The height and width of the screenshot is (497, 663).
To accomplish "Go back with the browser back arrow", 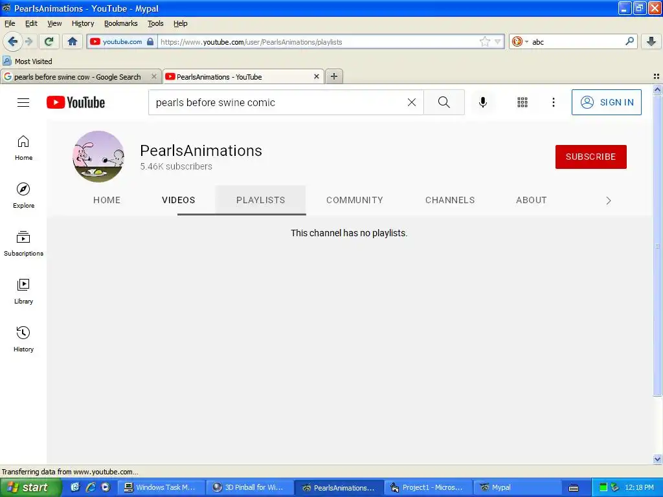I will (x=13, y=41).
